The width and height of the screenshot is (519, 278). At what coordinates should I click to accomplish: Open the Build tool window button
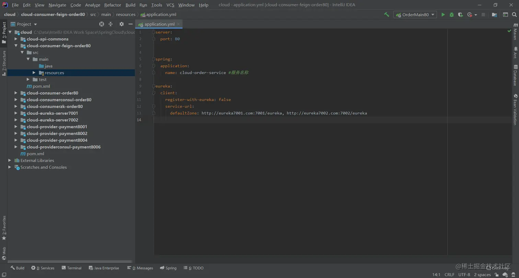[x=17, y=268]
